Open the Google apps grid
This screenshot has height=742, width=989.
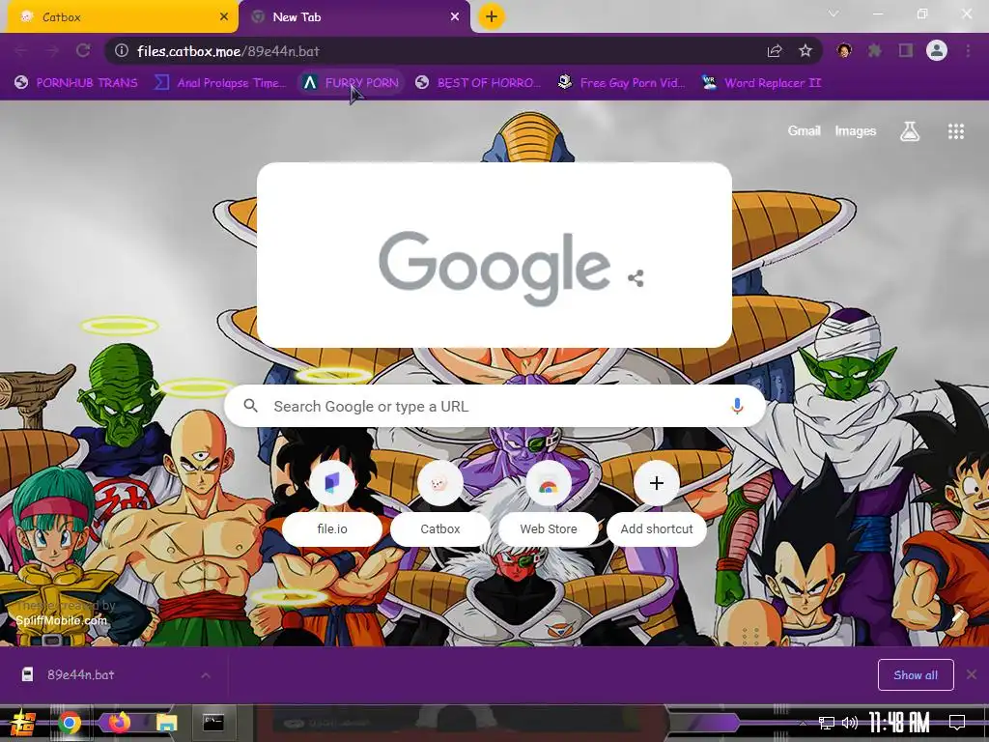[x=955, y=131]
